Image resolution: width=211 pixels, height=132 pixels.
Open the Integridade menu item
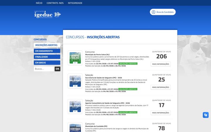point(75,3)
